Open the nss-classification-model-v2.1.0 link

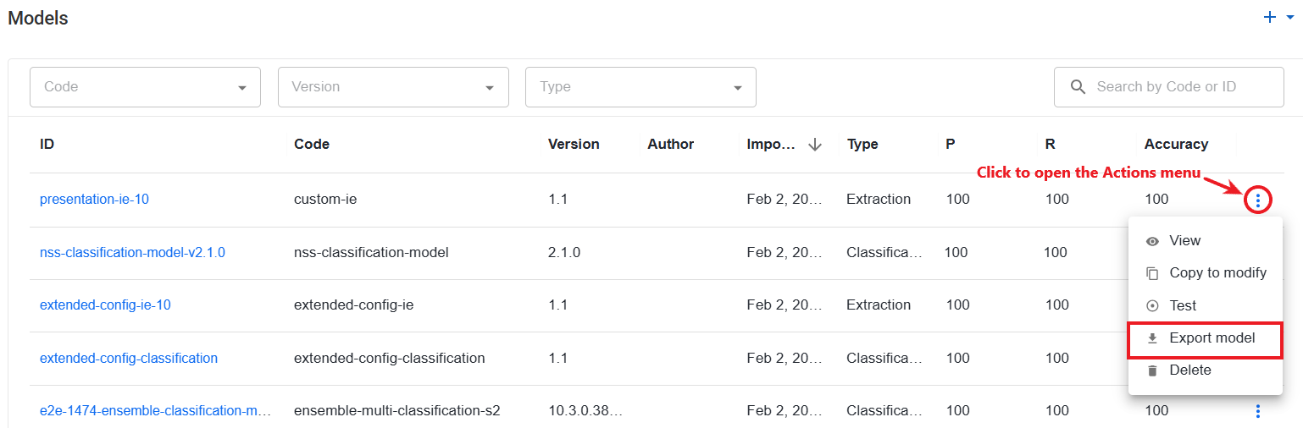(132, 252)
